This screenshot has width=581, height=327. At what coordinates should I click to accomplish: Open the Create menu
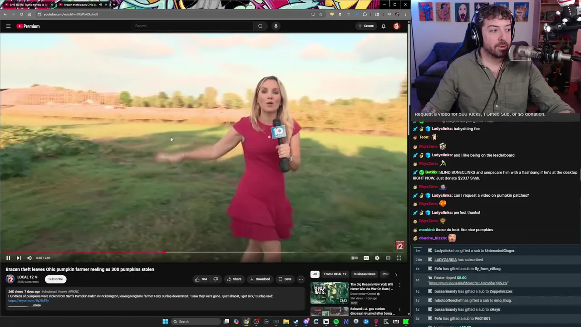coord(365,26)
